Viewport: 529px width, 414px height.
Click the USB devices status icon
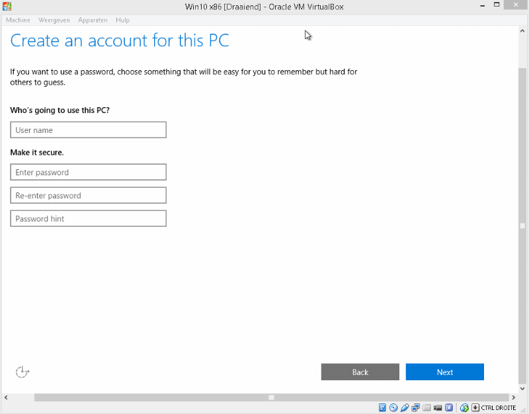(x=405, y=407)
